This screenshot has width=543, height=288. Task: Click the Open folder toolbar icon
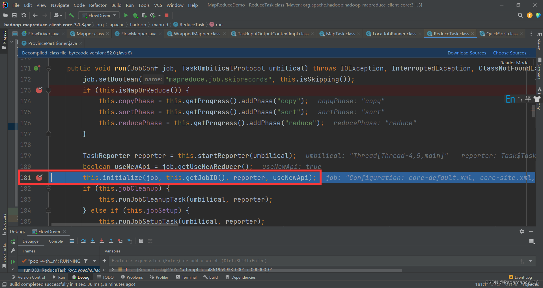point(5,15)
